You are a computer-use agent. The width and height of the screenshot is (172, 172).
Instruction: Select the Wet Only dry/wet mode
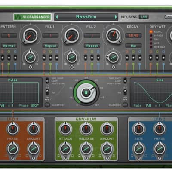(x=151, y=47)
